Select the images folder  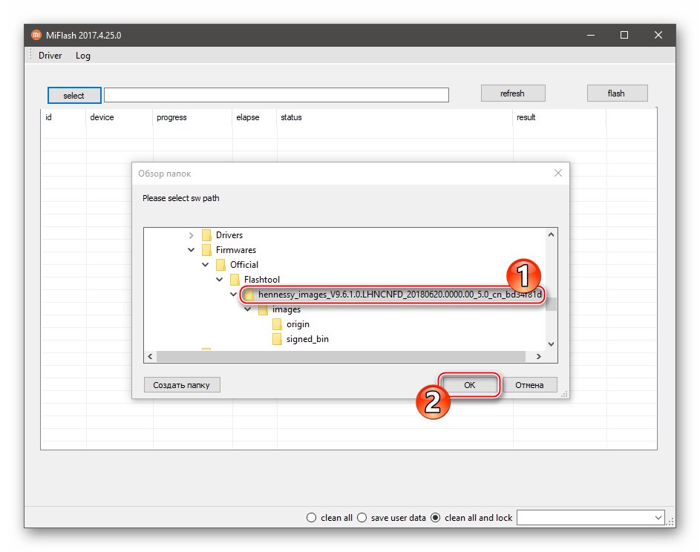click(286, 309)
